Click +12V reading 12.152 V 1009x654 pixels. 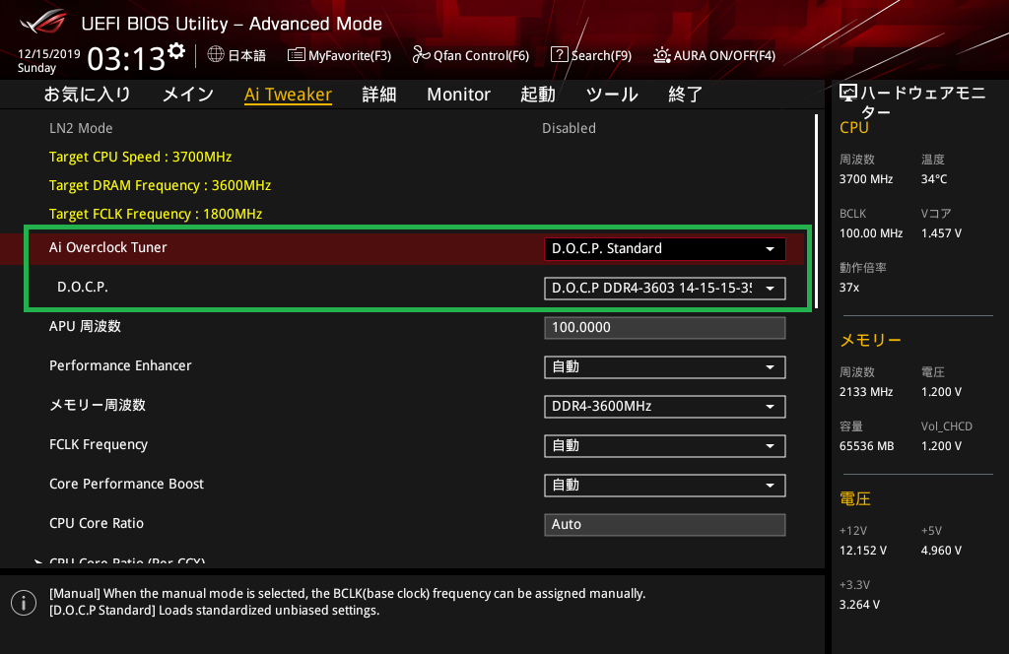click(863, 551)
